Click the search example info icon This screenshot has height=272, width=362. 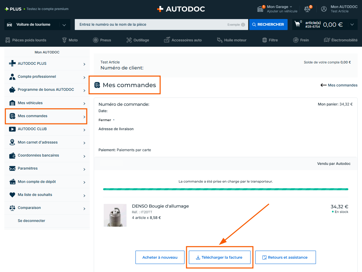(x=243, y=25)
